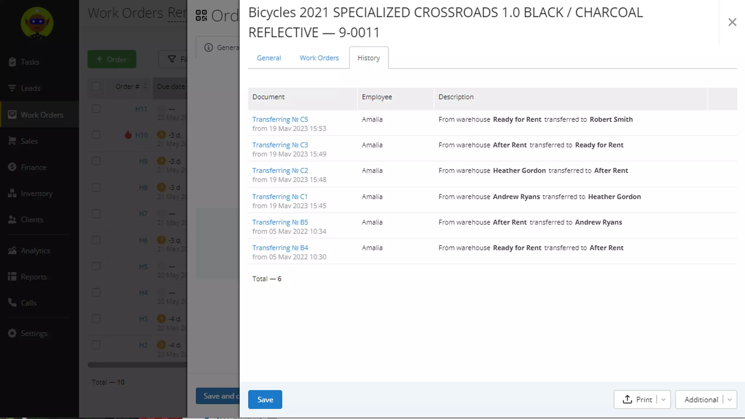Click the Reports table icon
745x419 pixels.
(x=12, y=276)
